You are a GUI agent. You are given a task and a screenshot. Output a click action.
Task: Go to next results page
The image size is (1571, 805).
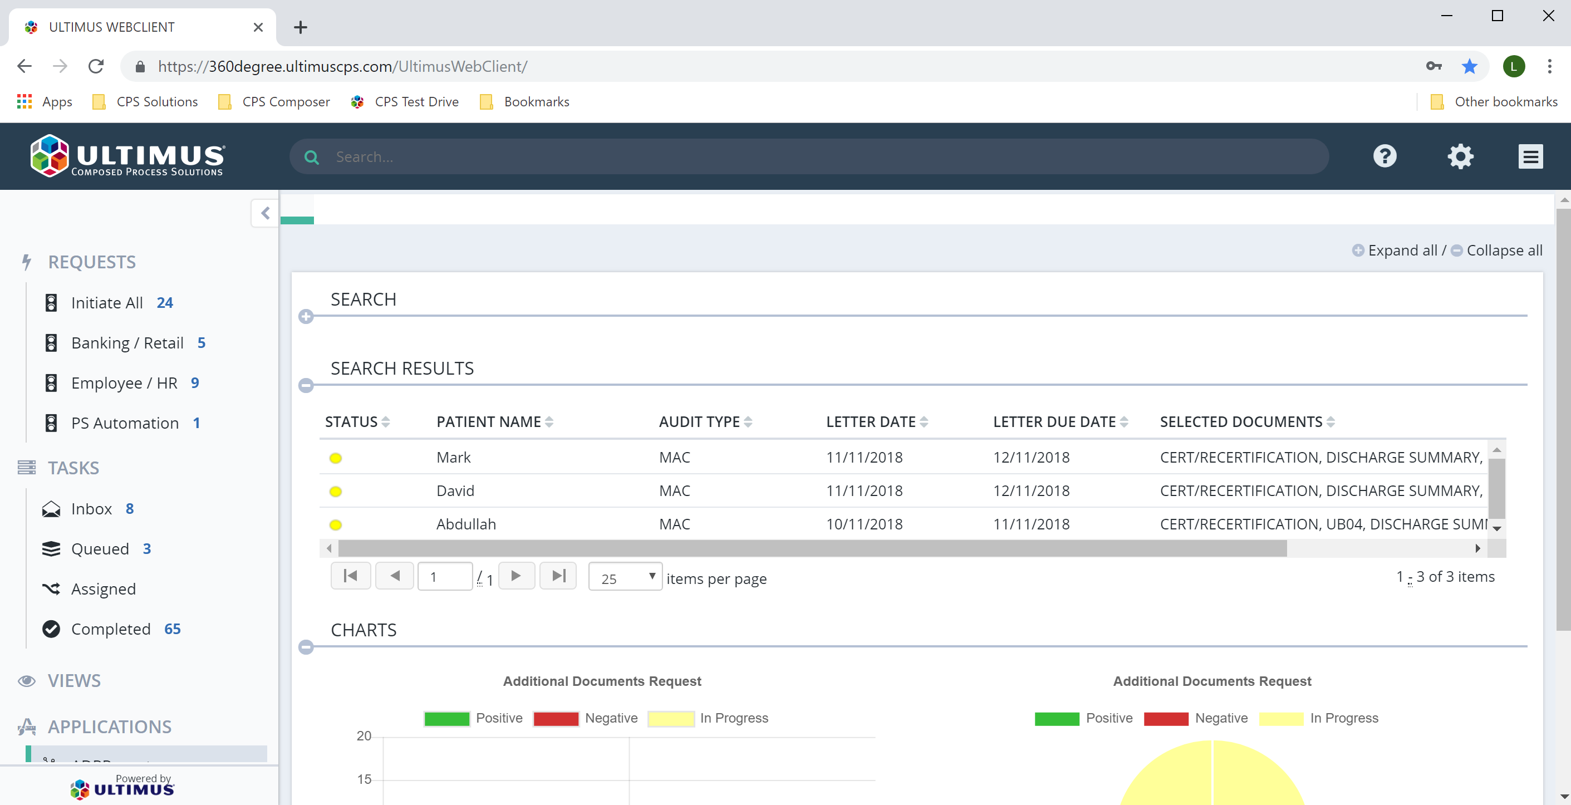point(517,576)
